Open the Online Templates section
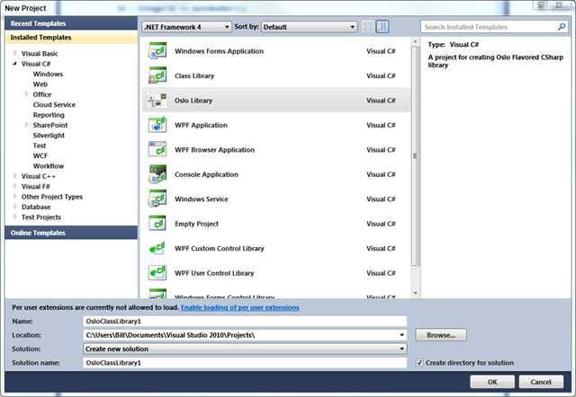The width and height of the screenshot is (576, 397). 71,233
